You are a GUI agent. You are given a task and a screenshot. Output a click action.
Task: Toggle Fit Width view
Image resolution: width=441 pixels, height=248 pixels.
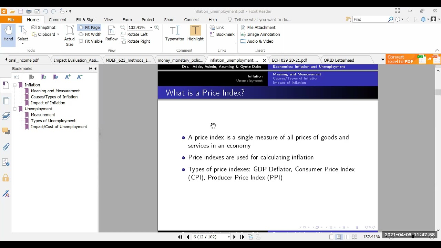pyautogui.click(x=90, y=34)
